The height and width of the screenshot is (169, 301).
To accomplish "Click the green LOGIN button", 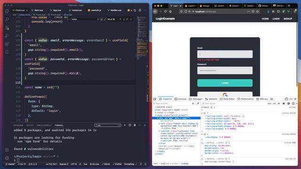I will click(x=225, y=83).
